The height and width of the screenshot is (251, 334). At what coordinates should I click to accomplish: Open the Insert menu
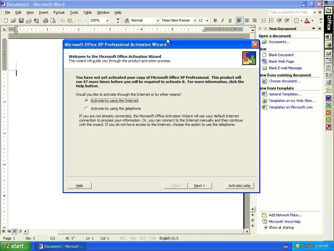(43, 12)
